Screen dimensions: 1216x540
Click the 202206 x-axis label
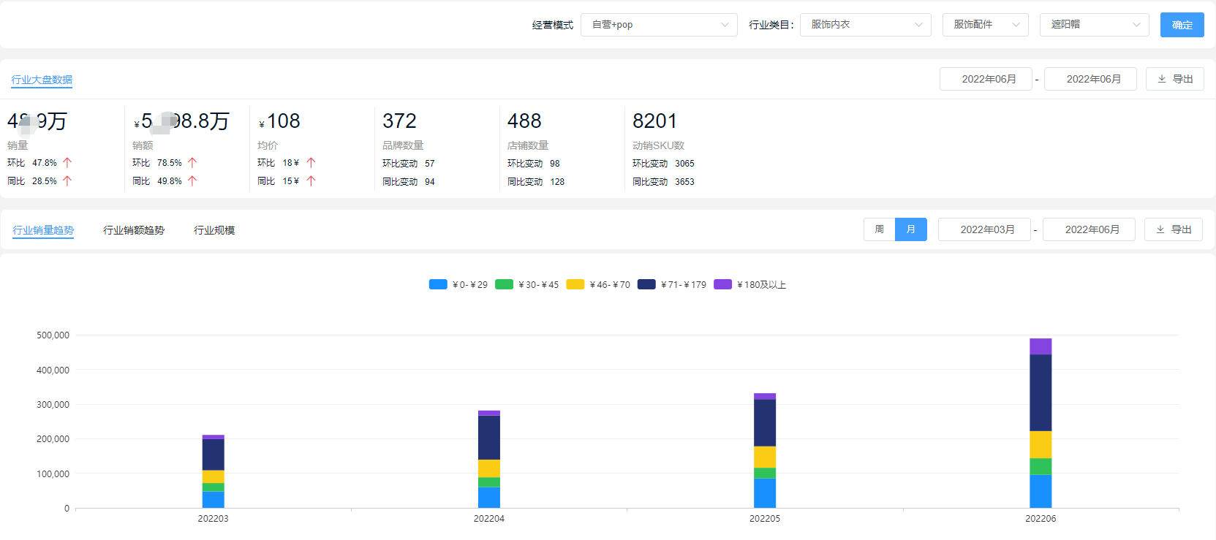tap(1041, 519)
